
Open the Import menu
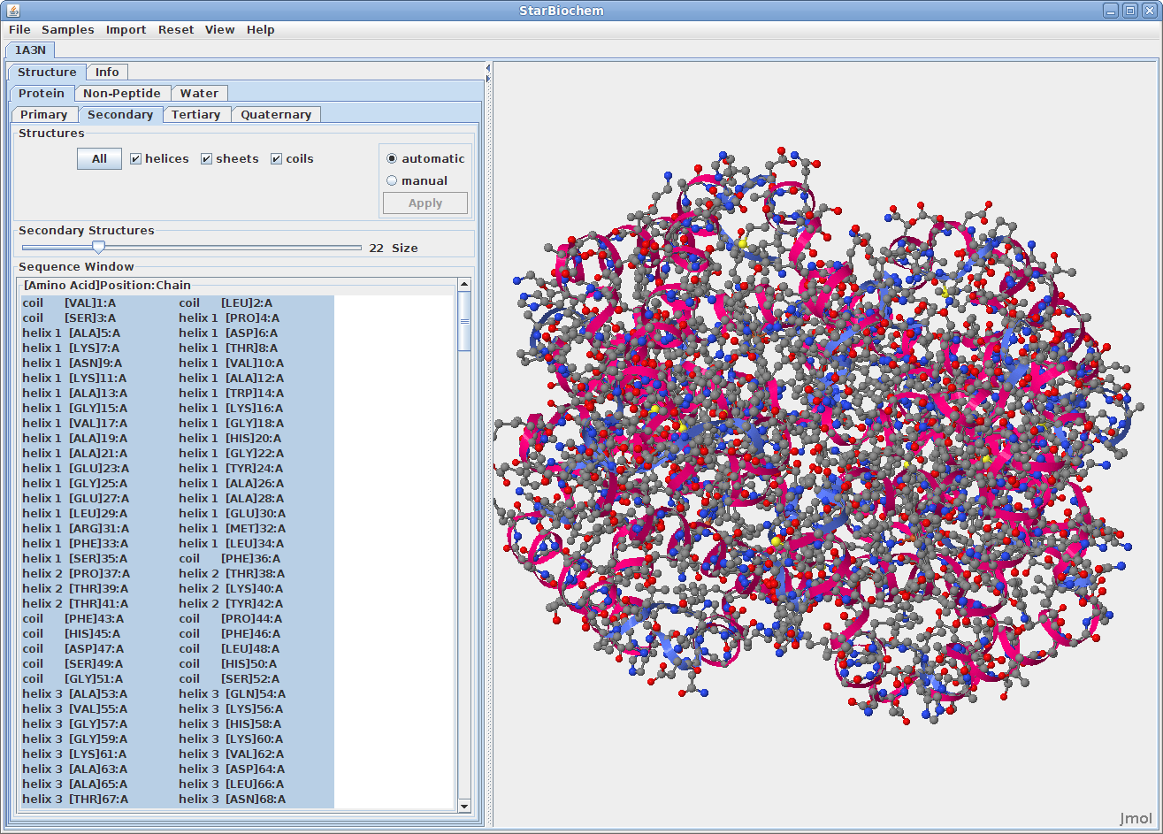(x=126, y=29)
